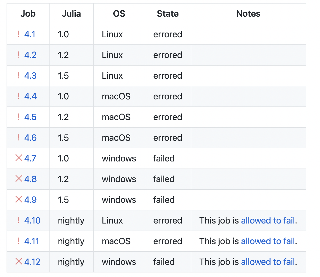Viewport: 320px width, 277px height.
Task: Click 'allowed to fail' link in job 4.12 row
Action: click(x=268, y=262)
